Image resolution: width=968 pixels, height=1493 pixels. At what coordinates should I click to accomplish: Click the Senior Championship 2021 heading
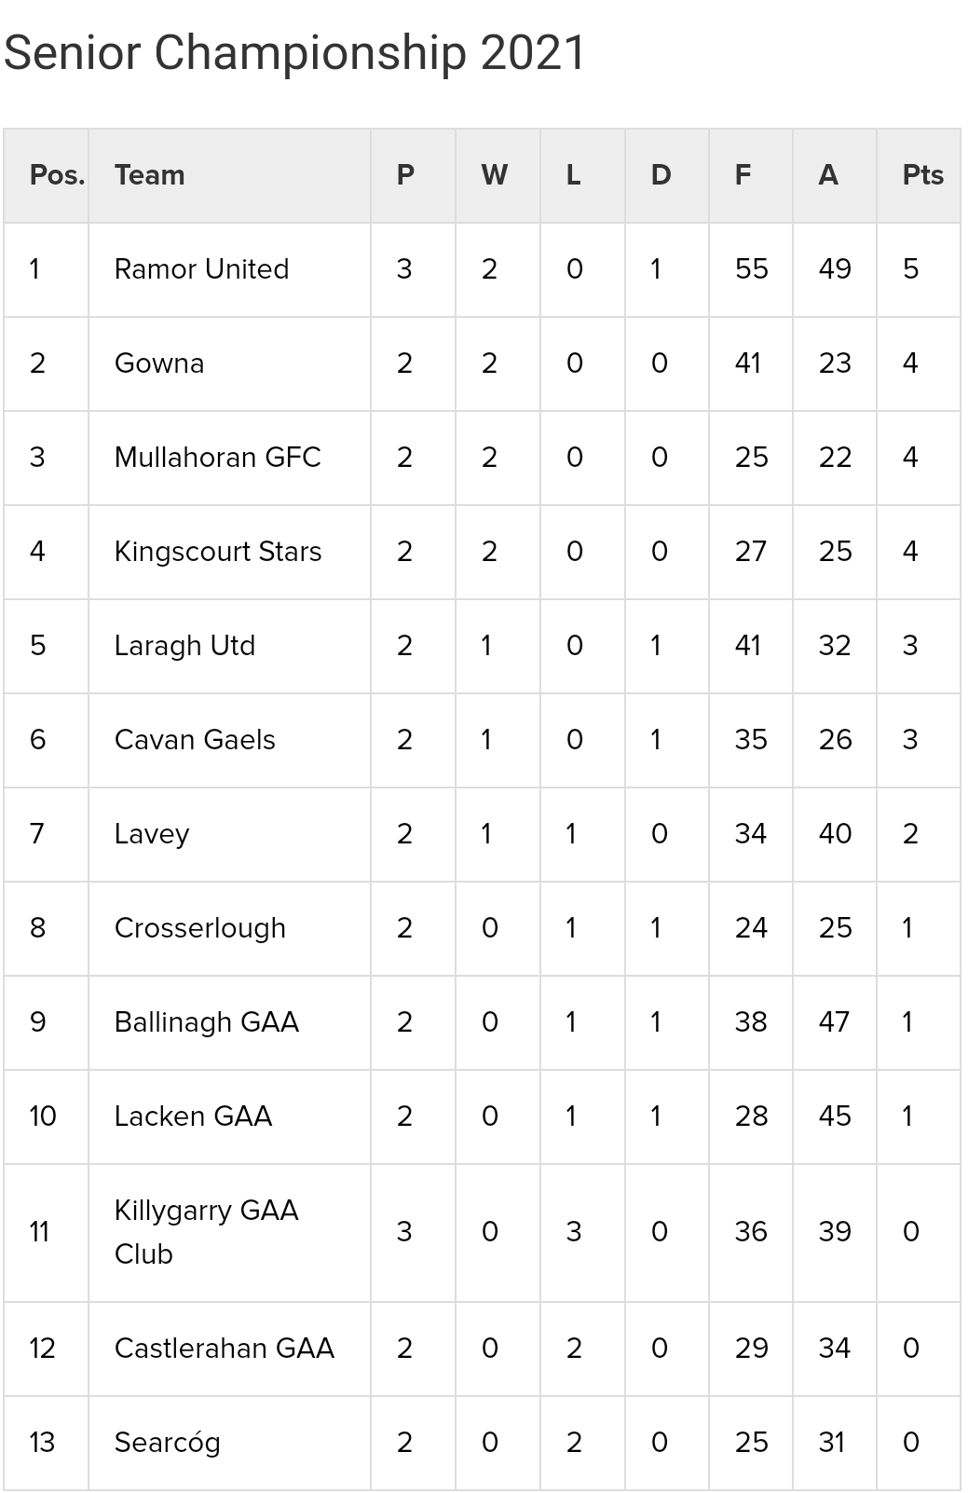[x=294, y=53]
